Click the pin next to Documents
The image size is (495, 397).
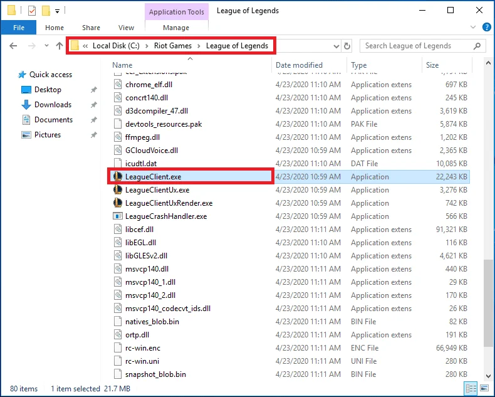94,120
